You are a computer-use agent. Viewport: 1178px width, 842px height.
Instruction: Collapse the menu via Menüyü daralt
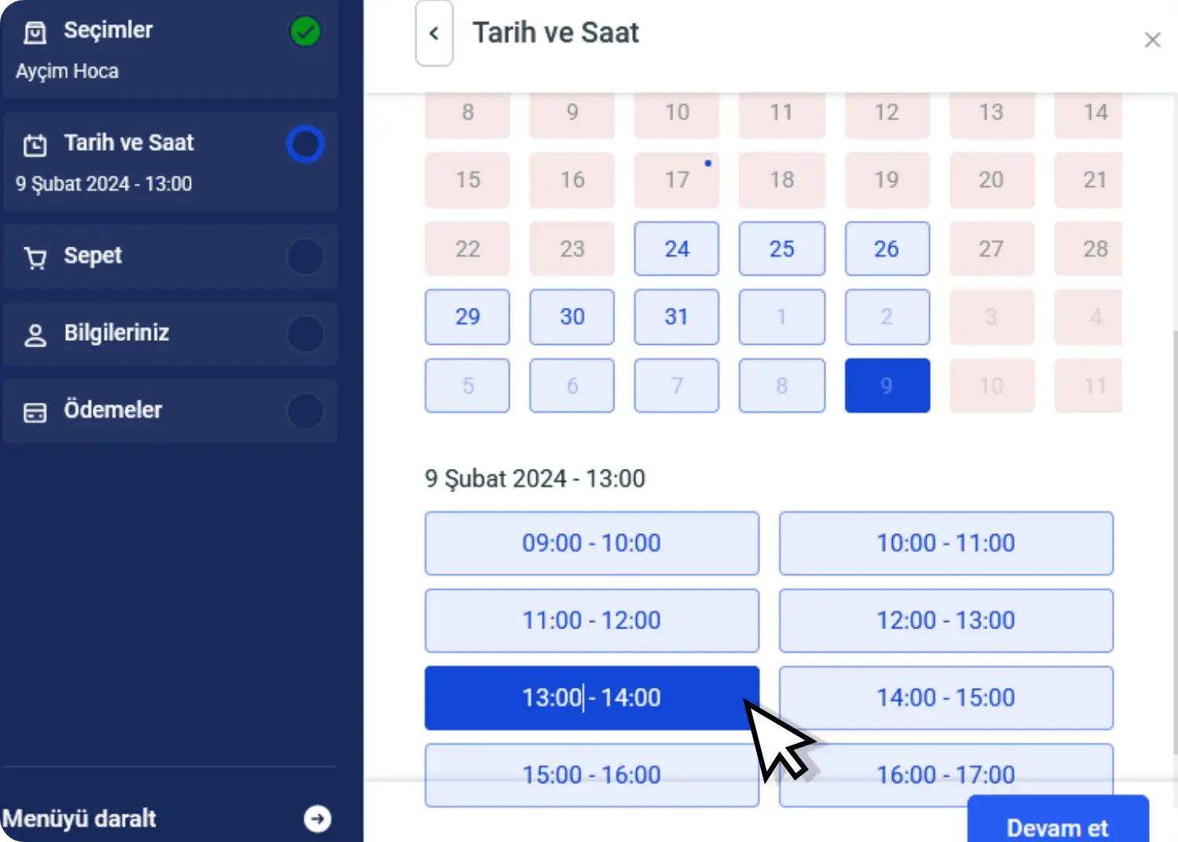[x=79, y=818]
